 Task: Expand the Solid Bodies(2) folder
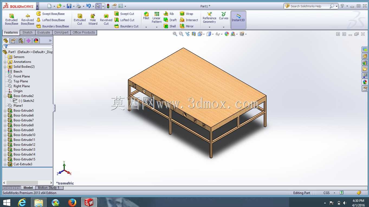coord(5,67)
